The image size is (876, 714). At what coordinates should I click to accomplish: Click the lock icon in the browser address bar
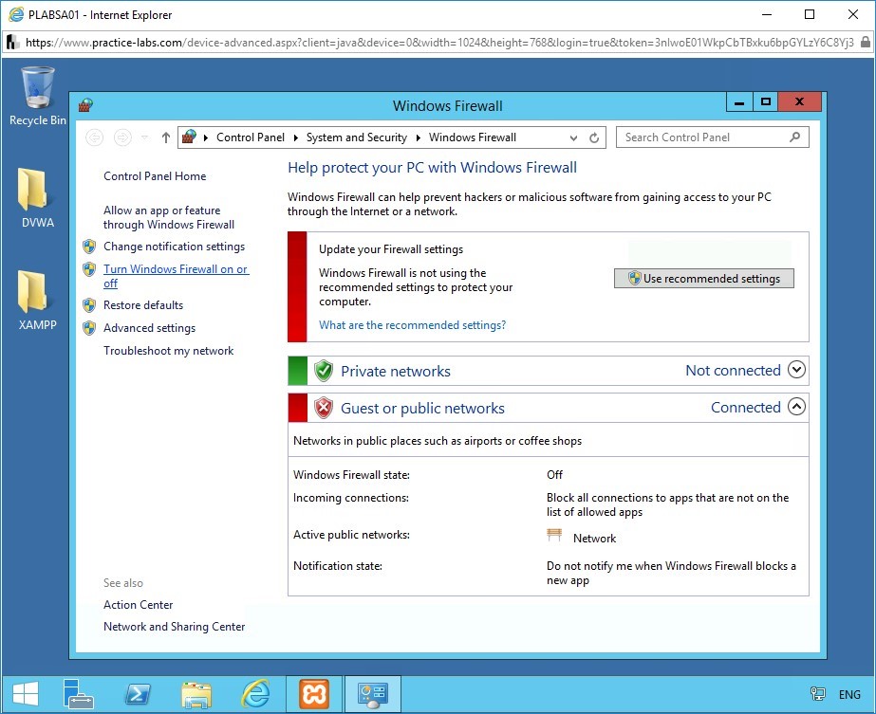[x=865, y=42]
